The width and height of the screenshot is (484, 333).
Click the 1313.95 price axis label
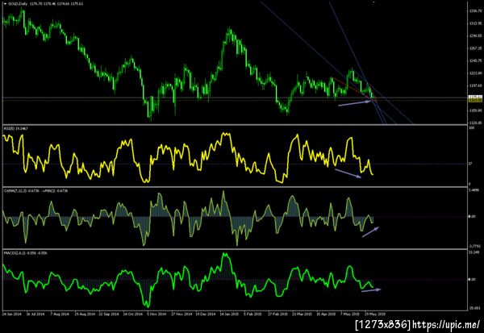click(475, 23)
